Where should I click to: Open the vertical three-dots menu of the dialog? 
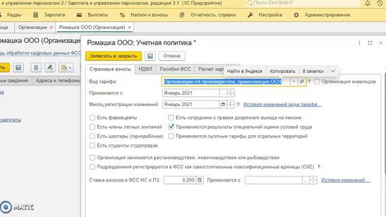[359, 43]
